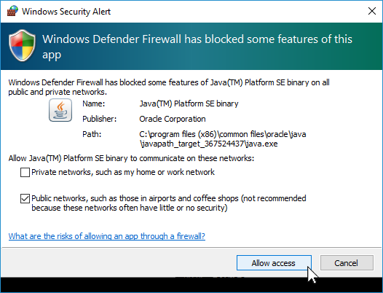This screenshot has width=383, height=293.
Task: Uncheck the Public networks checkbox
Action: [25, 198]
